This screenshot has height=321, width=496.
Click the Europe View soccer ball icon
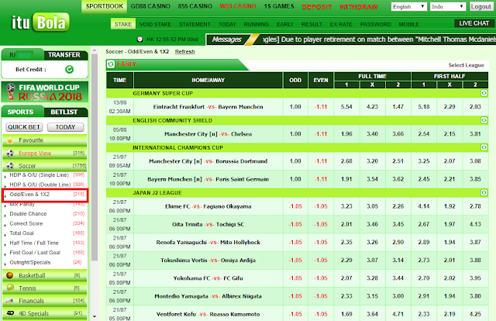point(10,154)
